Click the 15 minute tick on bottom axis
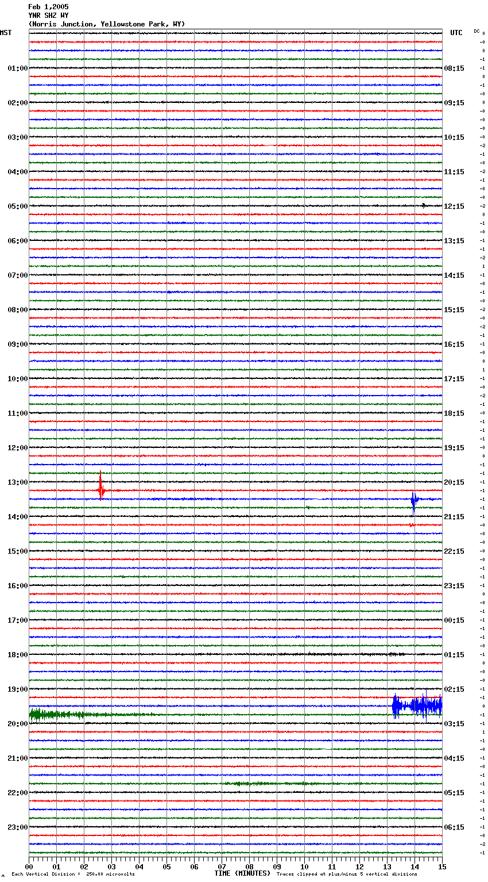Viewport: 488px width, 882px height. [x=442, y=866]
